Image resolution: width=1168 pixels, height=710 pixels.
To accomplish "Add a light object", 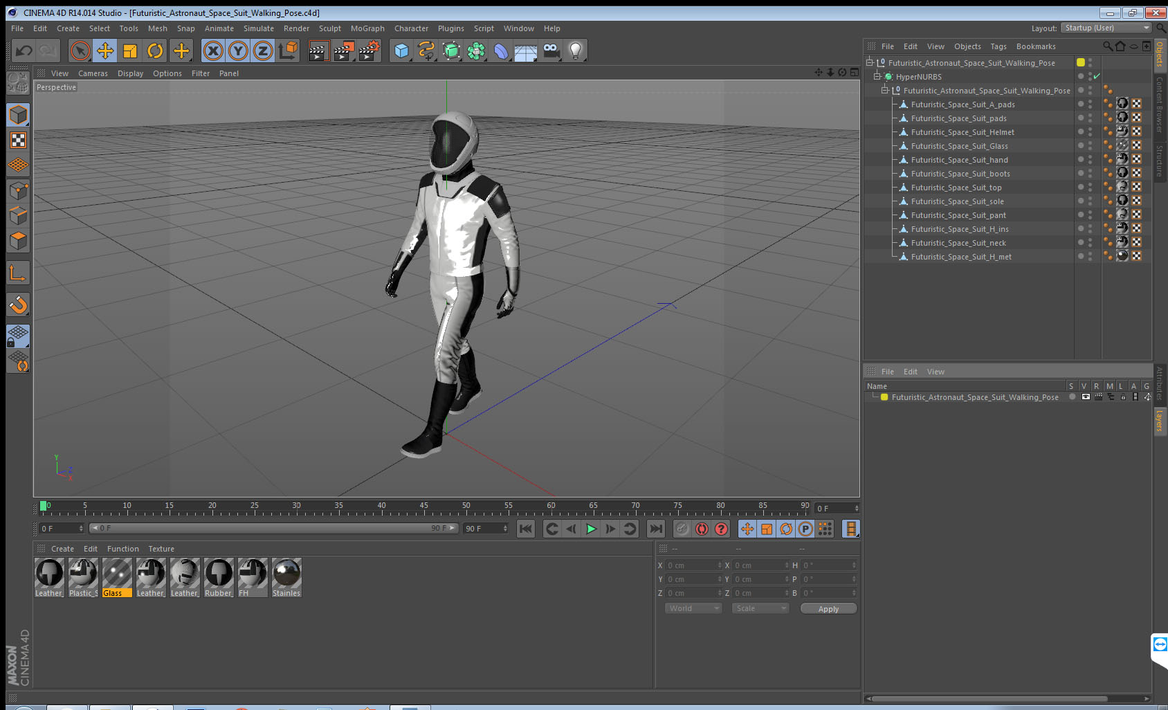I will pos(576,51).
